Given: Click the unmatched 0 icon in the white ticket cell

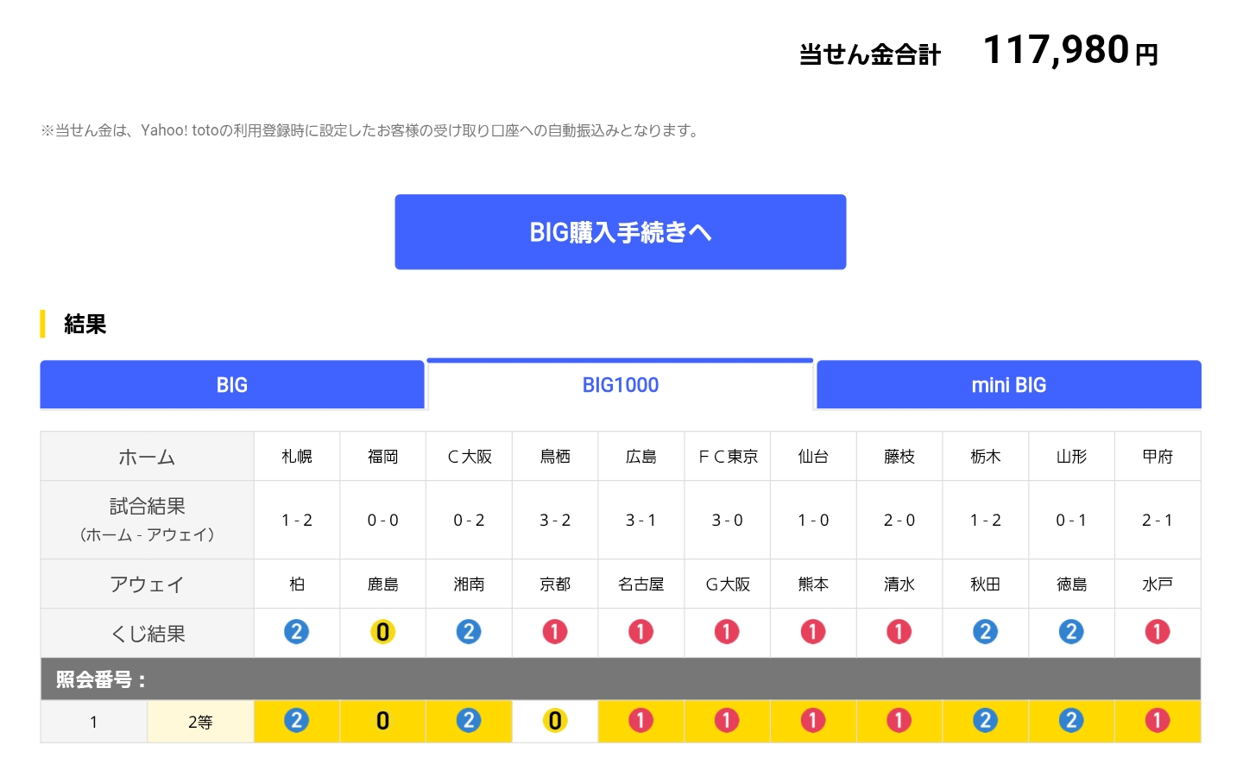Looking at the screenshot, I should tap(554, 721).
